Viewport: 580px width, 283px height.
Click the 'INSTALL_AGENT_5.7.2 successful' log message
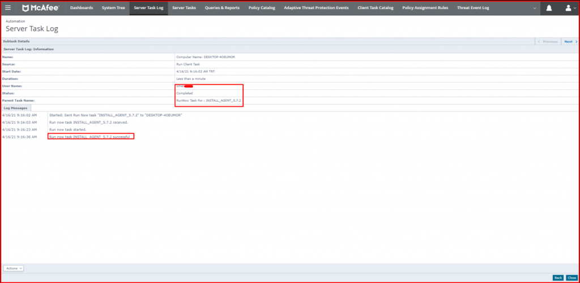[89, 137]
